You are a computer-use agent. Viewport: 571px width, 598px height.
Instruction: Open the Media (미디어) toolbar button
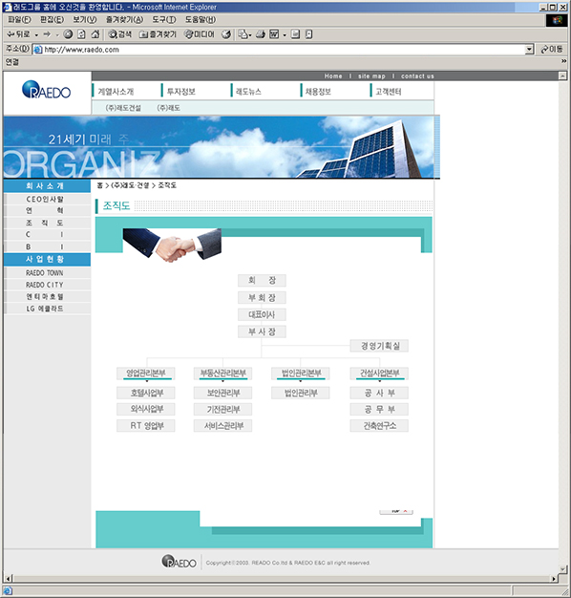point(200,34)
